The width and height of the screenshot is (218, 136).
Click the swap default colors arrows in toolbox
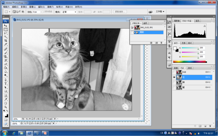[x=7, y=111]
